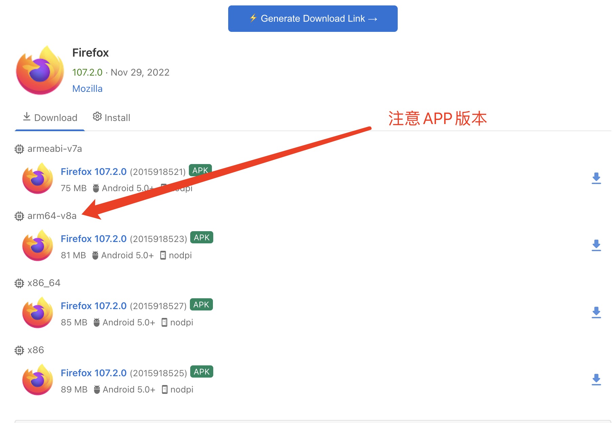This screenshot has width=613, height=423.
Task: Click the Firefox icon in the armeabi-v7a row
Action: tap(38, 178)
